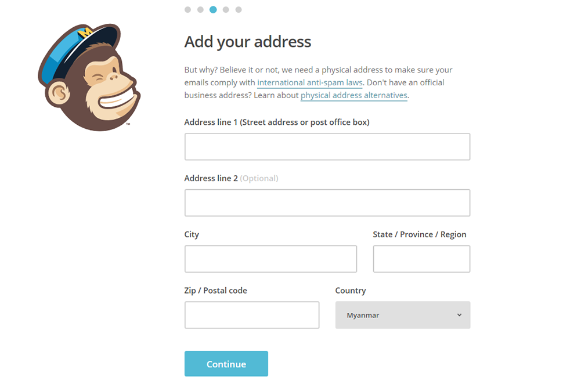563x383 pixels.
Task: Click into the Address line 2 field
Action: coord(327,203)
